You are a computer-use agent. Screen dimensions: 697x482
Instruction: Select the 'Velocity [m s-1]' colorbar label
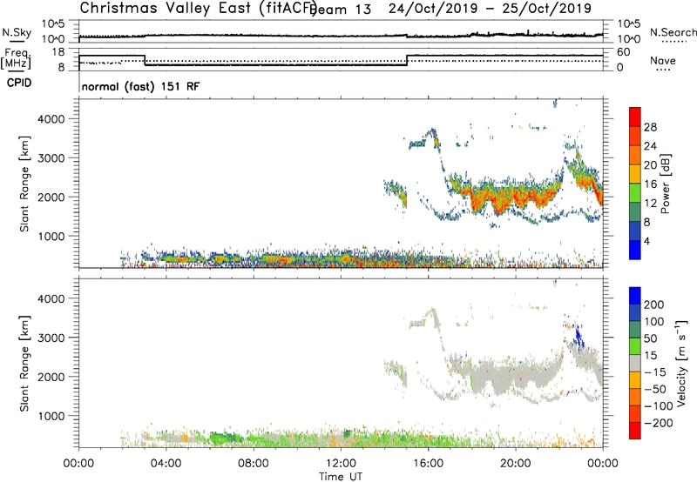681,363
